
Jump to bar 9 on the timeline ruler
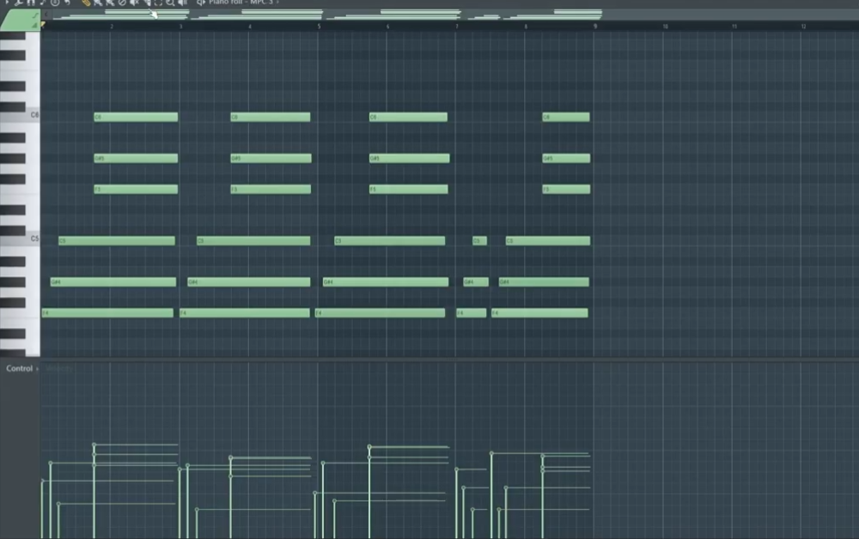595,27
